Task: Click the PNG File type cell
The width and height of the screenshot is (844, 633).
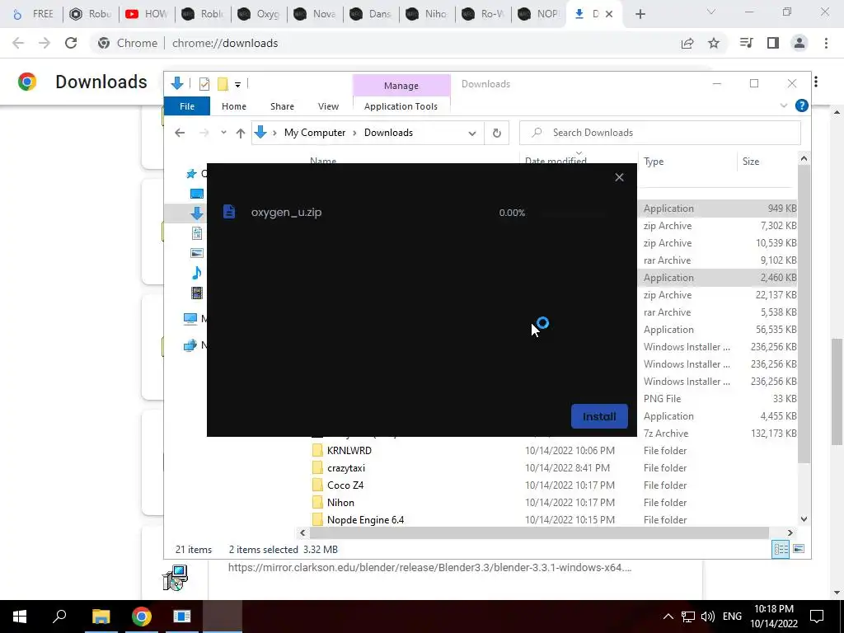Action: pyautogui.click(x=662, y=399)
